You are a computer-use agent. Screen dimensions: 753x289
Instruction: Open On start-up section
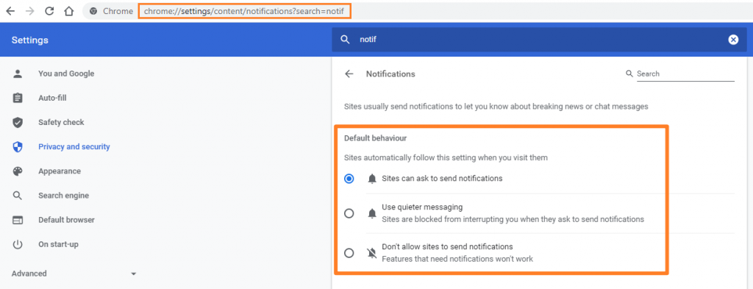click(x=58, y=244)
